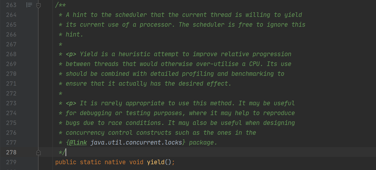
Task: Click the first <p> tag on line 268
Action: 71,54
